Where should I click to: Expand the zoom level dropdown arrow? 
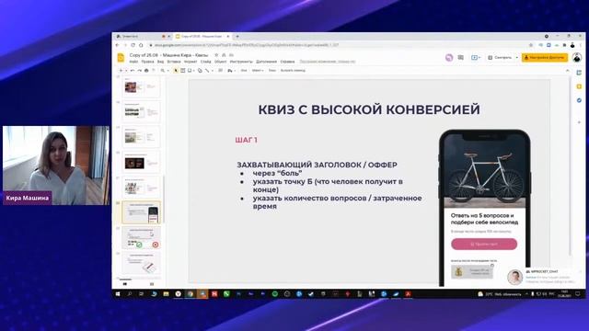coord(167,71)
